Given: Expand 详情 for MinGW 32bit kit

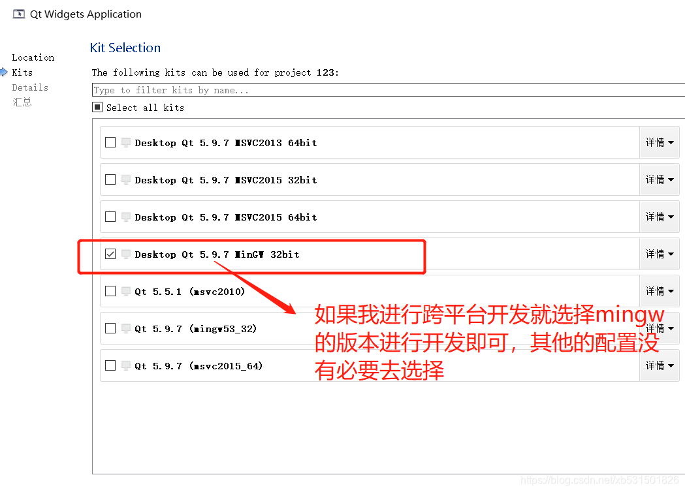Looking at the screenshot, I should click(660, 254).
